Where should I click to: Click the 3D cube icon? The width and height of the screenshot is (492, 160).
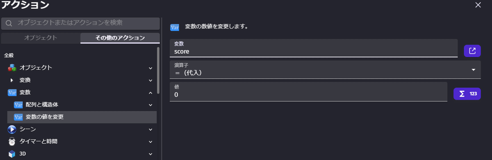click(12, 154)
